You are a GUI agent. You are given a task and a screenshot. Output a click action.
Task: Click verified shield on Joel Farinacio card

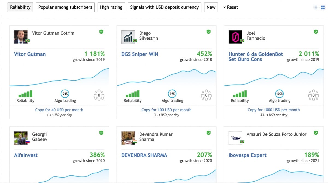tap(316, 32)
